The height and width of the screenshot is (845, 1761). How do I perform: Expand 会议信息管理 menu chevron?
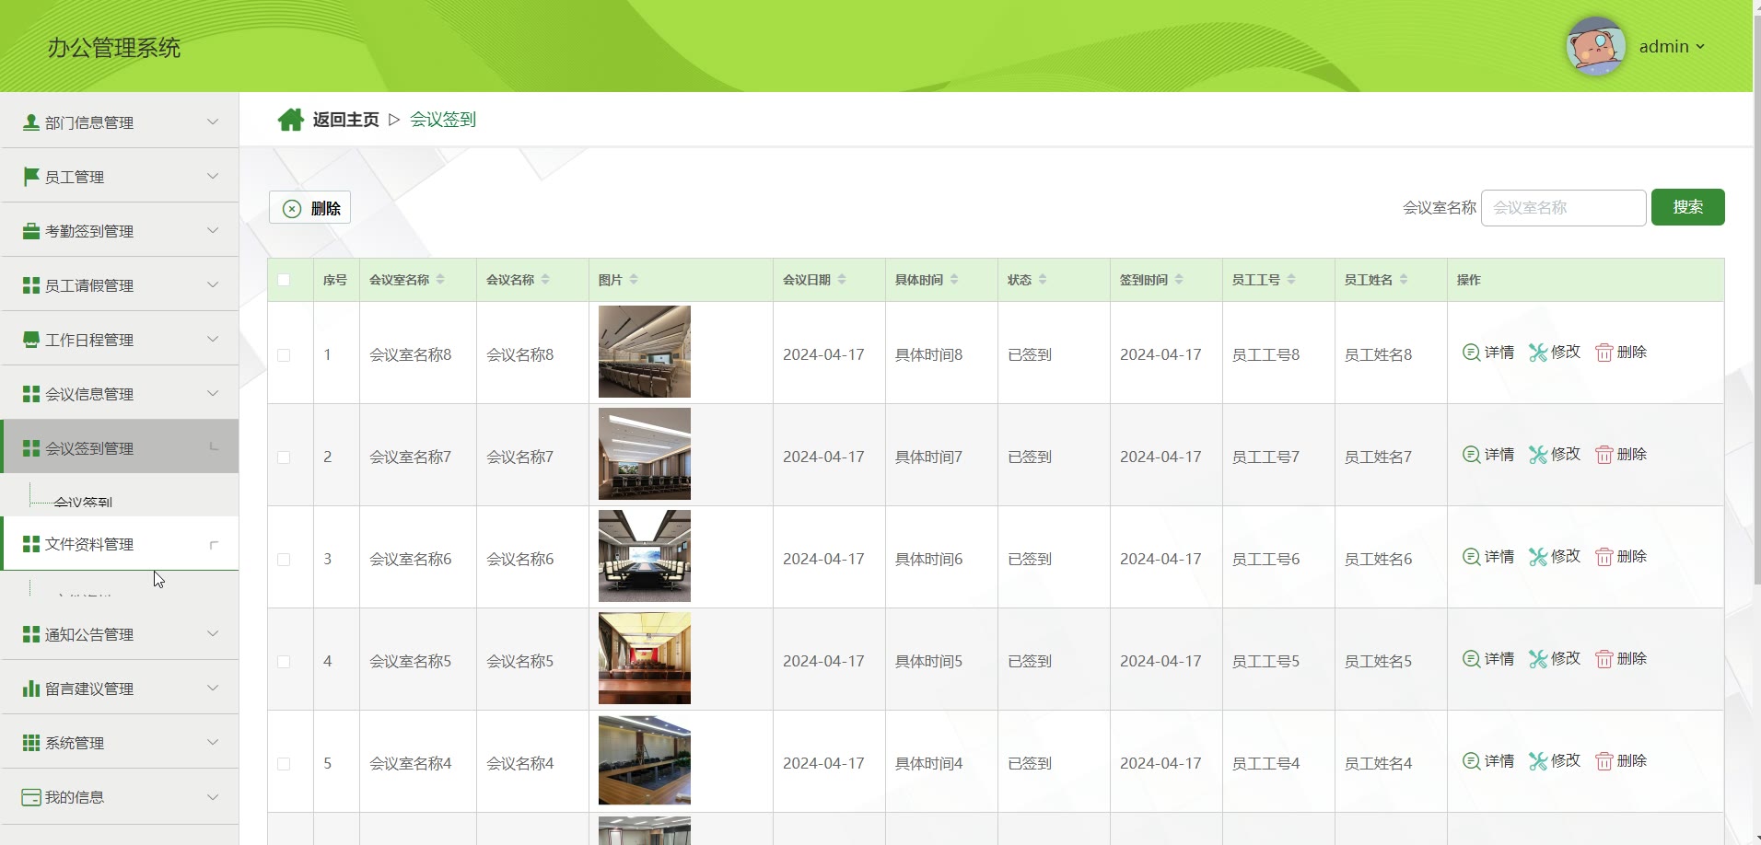pyautogui.click(x=213, y=393)
